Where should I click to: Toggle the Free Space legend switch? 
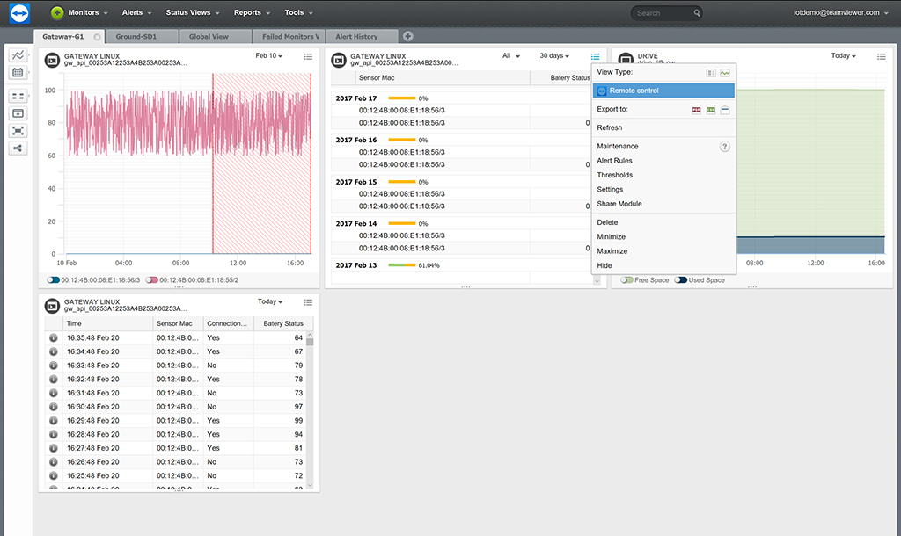tap(626, 280)
